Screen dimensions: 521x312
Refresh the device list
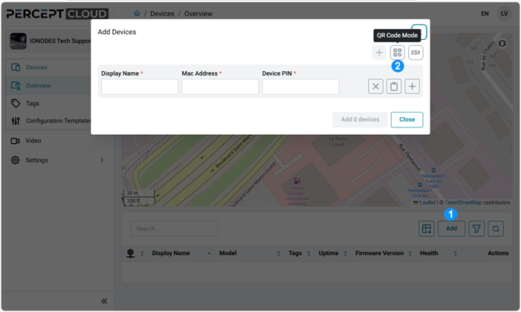point(496,228)
